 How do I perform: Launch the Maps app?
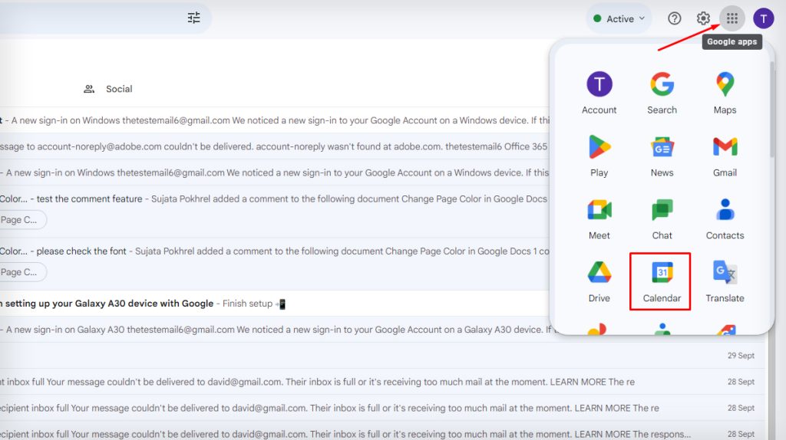(x=725, y=93)
